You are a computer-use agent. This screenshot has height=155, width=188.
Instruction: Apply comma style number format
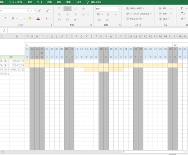pos(116,14)
